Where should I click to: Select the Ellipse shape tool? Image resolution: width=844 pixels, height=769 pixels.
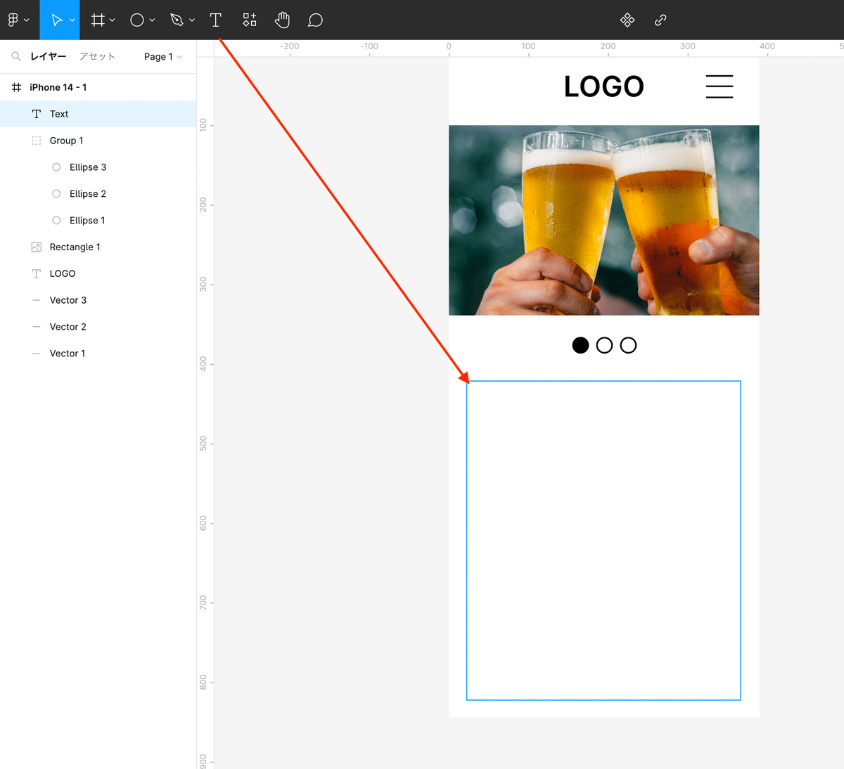click(137, 20)
